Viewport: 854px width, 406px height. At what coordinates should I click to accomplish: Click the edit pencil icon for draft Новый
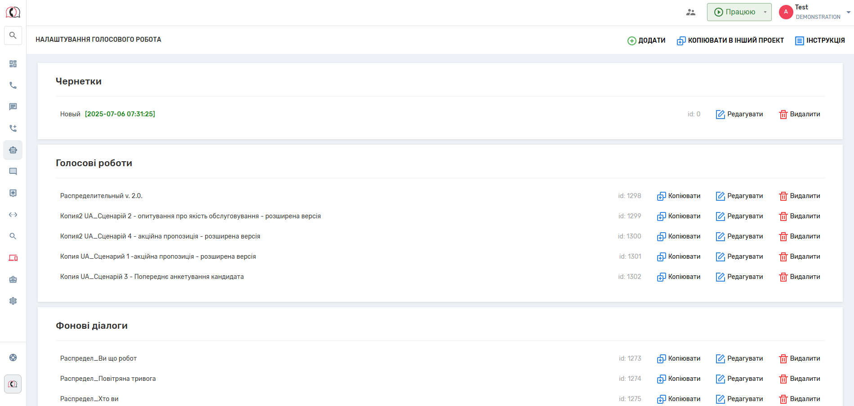click(x=720, y=115)
